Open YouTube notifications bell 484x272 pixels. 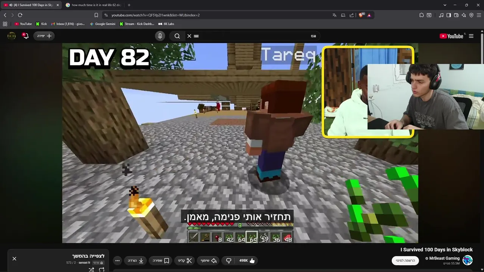25,36
